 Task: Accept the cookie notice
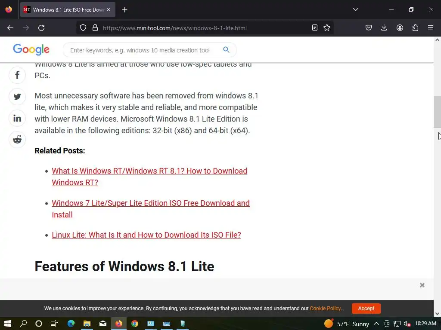click(x=366, y=309)
